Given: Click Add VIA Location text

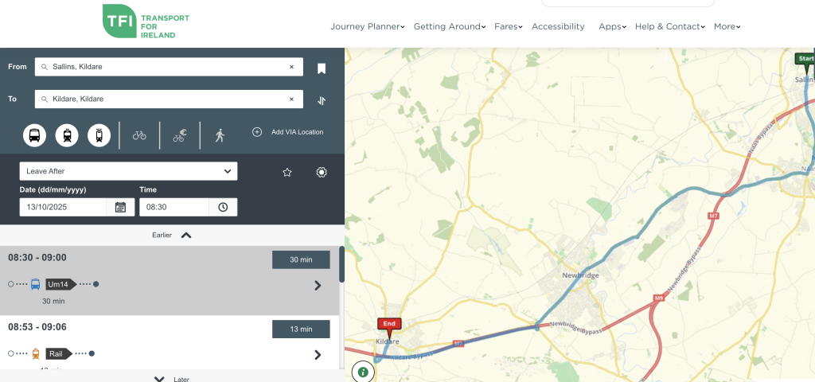Looking at the screenshot, I should [298, 132].
